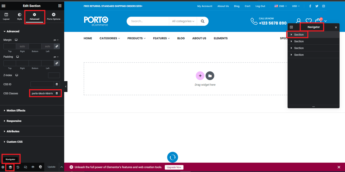Open the widgets grid panel icon
Screen dimensions: 345x172
tap(60, 6)
